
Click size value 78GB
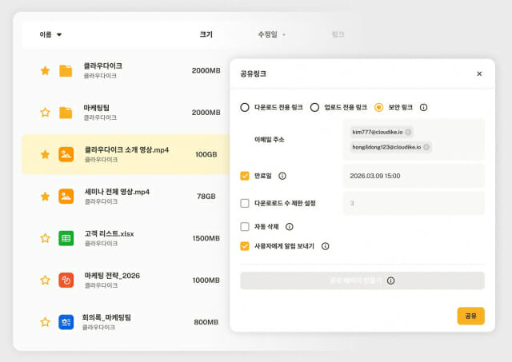[206, 197]
